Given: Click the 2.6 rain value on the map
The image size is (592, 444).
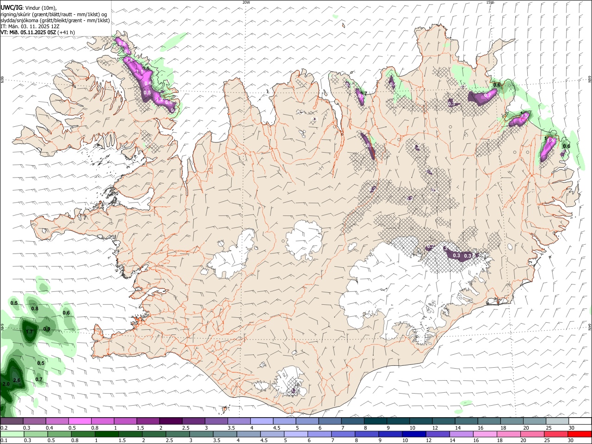Looking at the screenshot, I should (17, 380).
